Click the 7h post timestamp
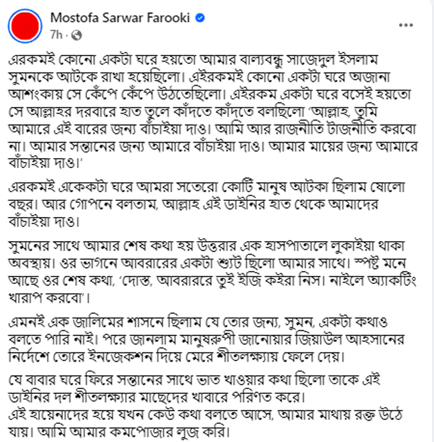 [x=56, y=35]
